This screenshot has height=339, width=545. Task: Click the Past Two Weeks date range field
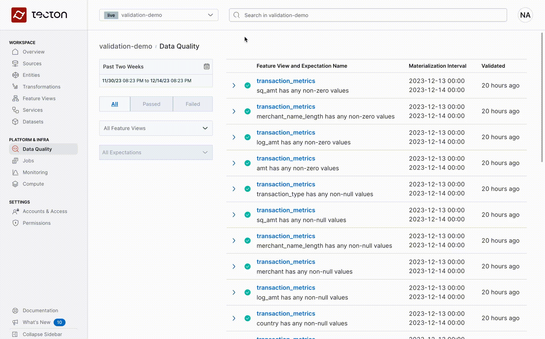[x=156, y=67]
